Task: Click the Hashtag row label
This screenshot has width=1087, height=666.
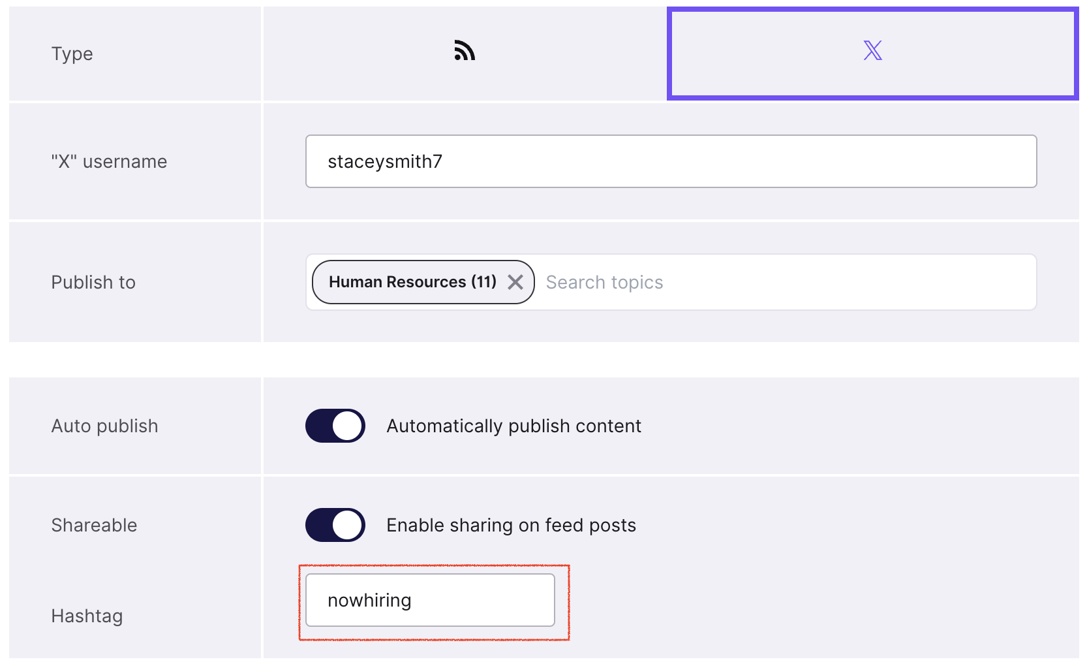Action: click(x=87, y=616)
